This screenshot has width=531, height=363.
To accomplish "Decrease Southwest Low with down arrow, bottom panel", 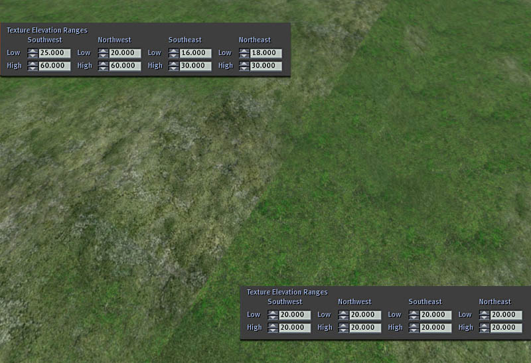I will (x=273, y=318).
